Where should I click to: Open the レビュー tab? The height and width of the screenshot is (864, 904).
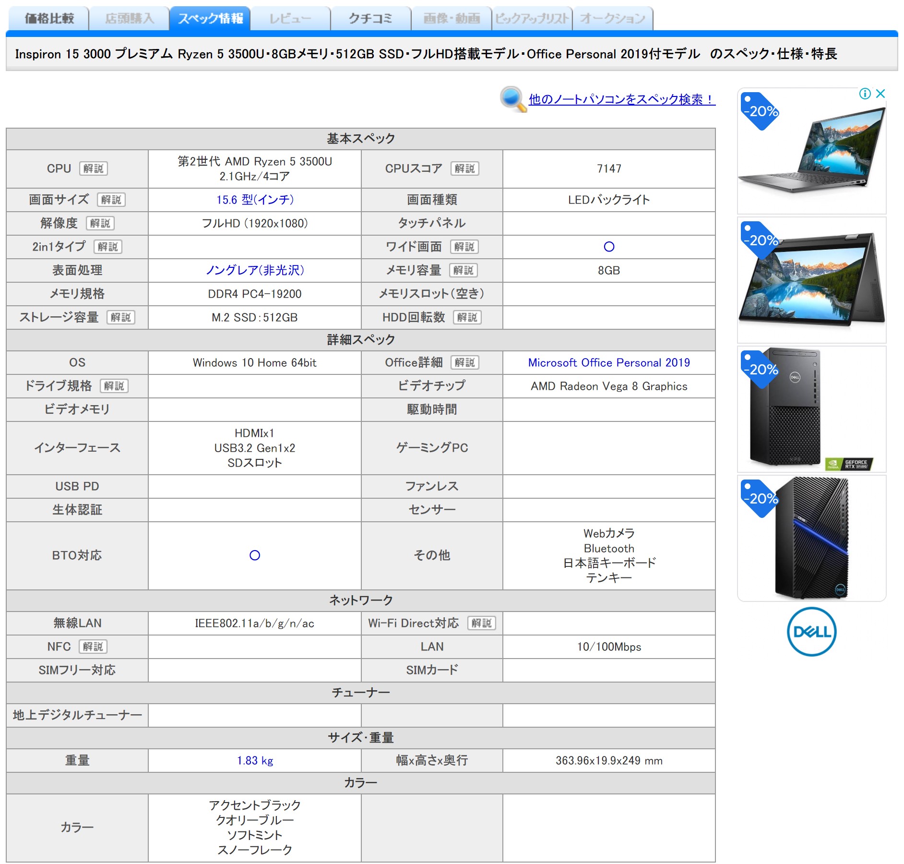(291, 18)
